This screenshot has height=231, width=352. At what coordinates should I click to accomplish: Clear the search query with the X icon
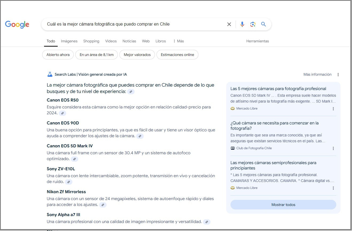pyautogui.click(x=229, y=24)
